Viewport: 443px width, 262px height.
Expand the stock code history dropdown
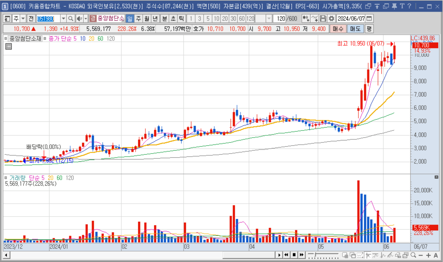pos(63,19)
